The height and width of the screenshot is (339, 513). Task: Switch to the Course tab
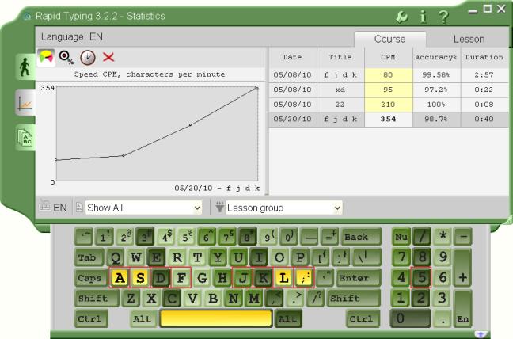[x=390, y=40]
